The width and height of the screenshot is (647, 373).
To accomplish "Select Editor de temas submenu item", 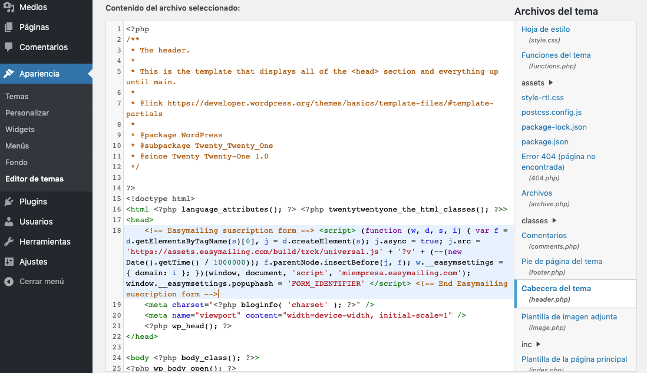I will pyautogui.click(x=34, y=179).
